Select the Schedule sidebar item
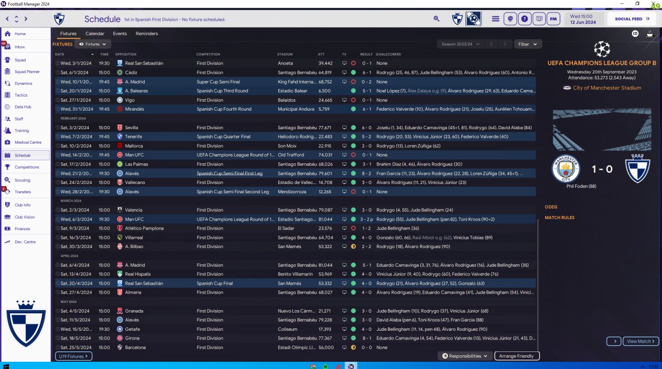662x369 pixels. point(25,155)
